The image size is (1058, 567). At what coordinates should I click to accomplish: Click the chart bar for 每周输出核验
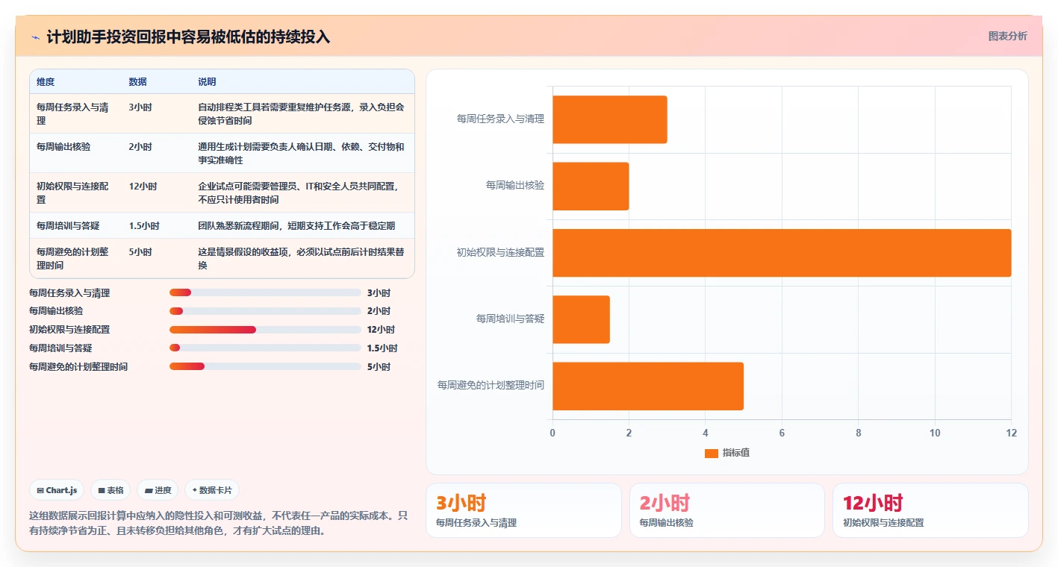(x=591, y=186)
